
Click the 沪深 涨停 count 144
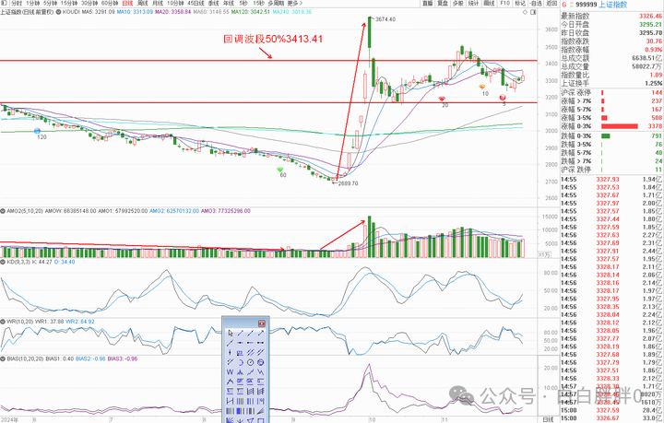pos(657,93)
